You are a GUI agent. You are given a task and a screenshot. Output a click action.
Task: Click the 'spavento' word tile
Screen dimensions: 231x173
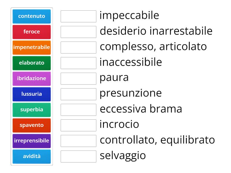coord(32,125)
